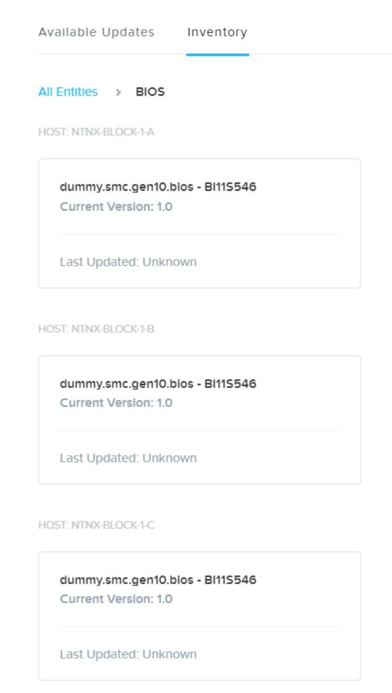Click Last Updated: Unknown in the middle card
392x693 pixels.
(x=127, y=457)
